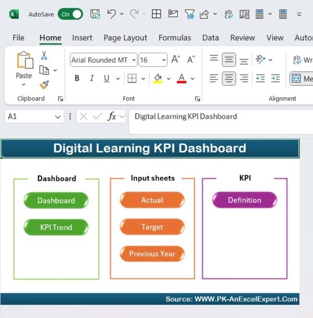313x318 pixels.
Task: Select Bottom Align icon
Action: click(244, 61)
